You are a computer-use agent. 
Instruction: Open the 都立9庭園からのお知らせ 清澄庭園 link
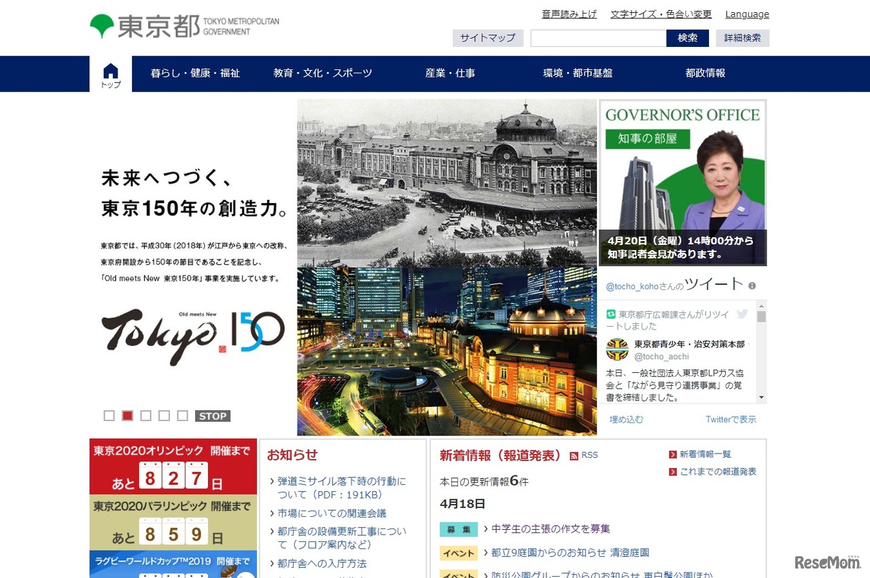coord(570,553)
